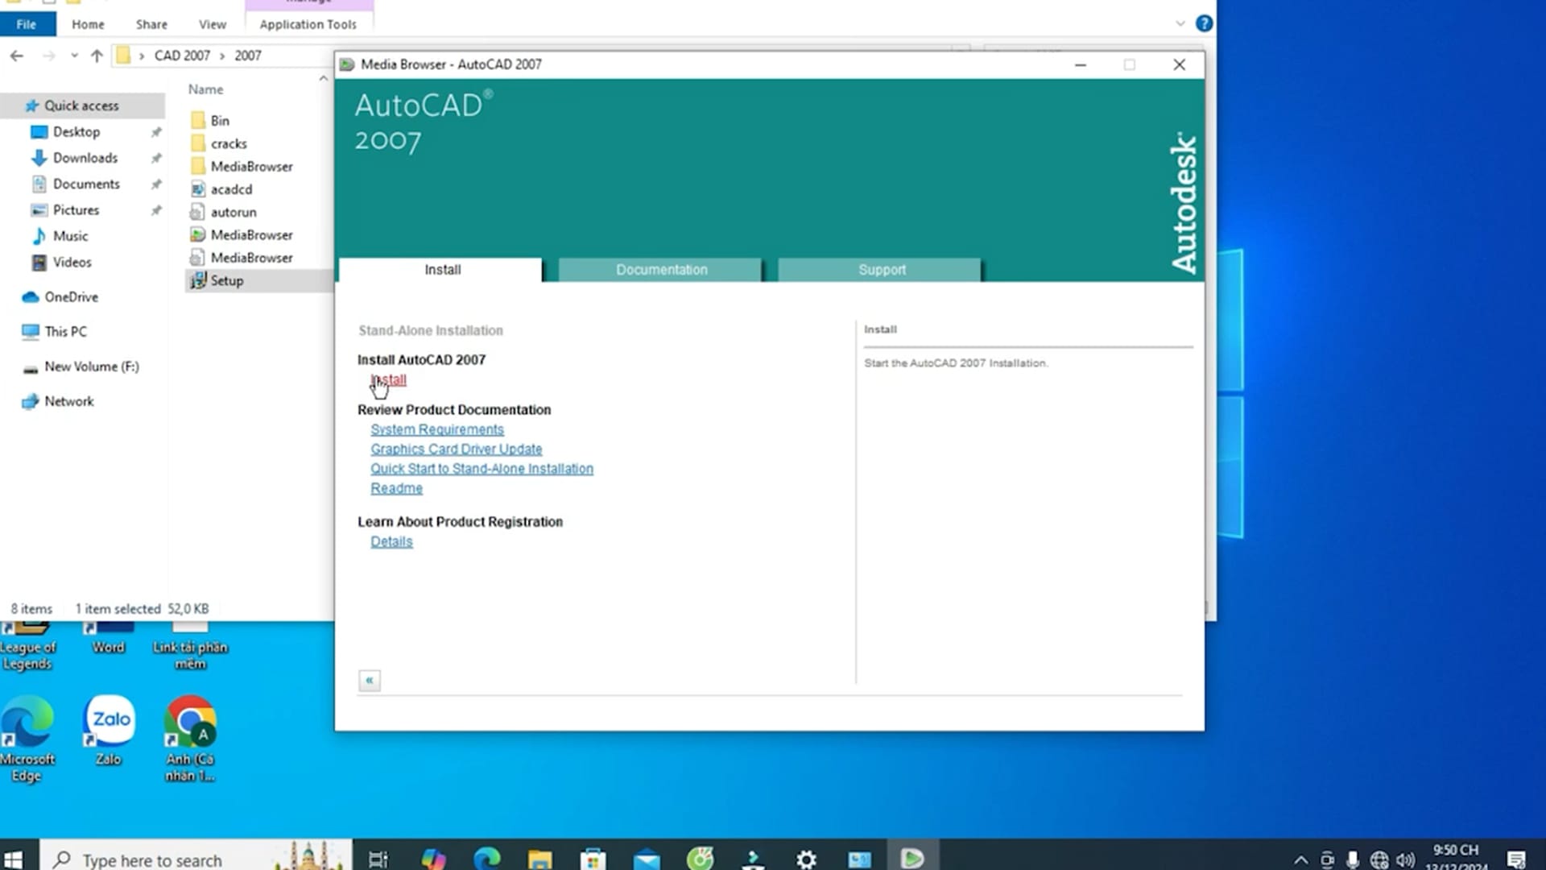Open Link tải phần mềm desktop shortcut
The image size is (1546, 870).
[x=190, y=647]
